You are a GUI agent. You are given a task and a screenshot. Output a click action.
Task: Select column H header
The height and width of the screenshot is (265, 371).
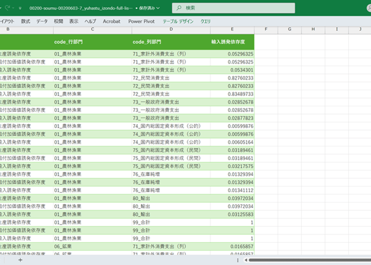click(313, 29)
